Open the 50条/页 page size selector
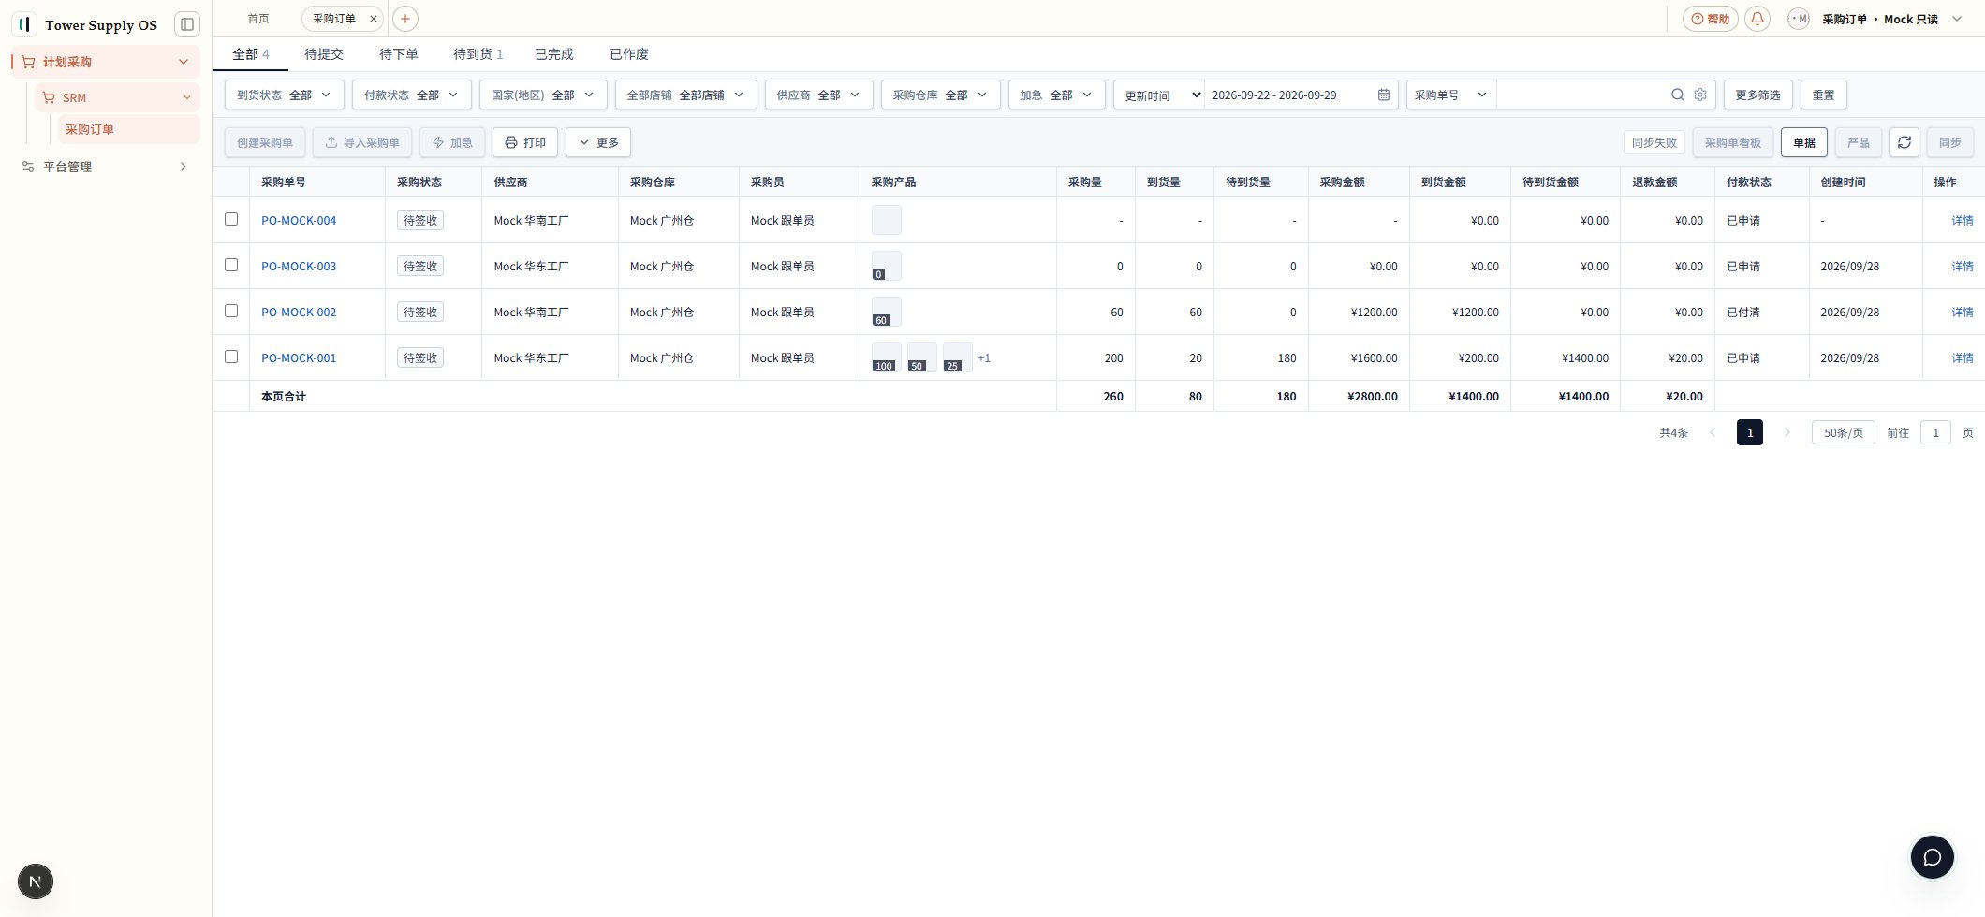 [x=1843, y=432]
